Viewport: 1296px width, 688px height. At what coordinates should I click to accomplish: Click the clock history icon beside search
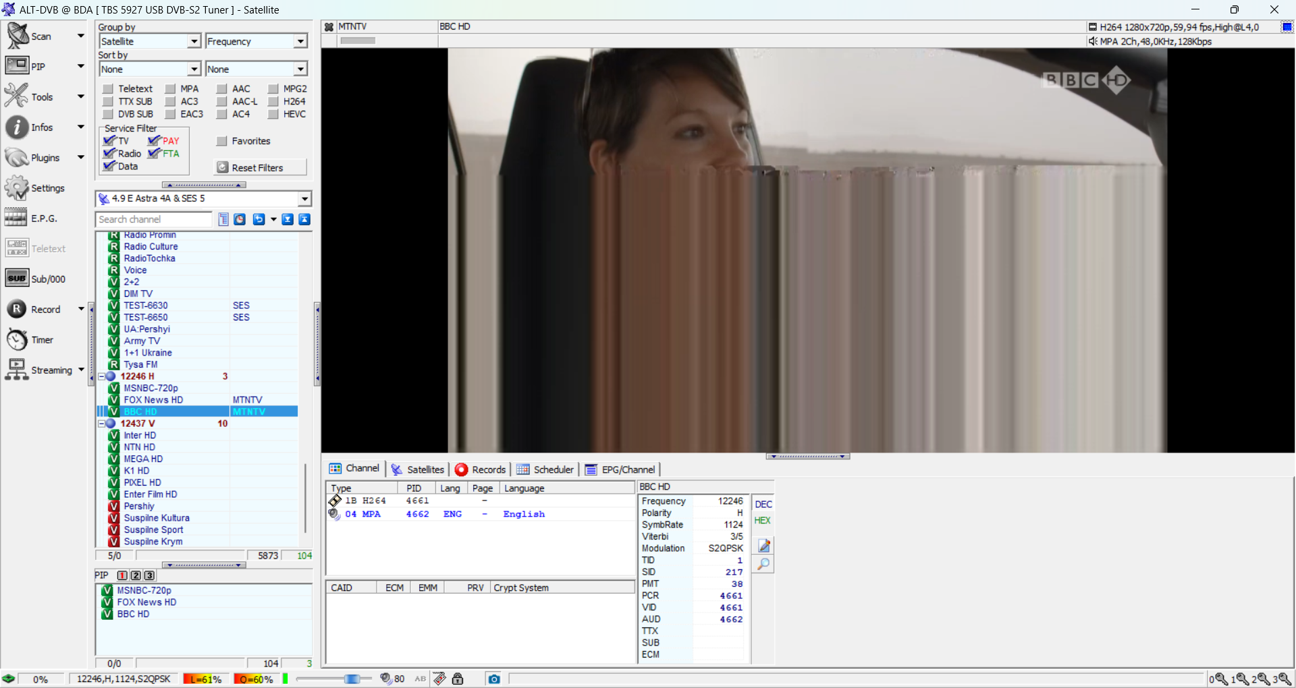point(240,219)
